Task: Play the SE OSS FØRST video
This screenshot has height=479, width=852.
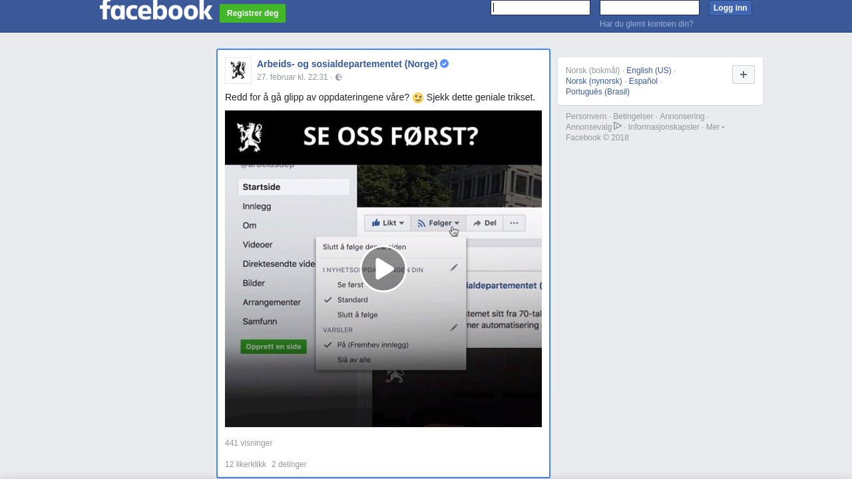Action: [x=383, y=269]
